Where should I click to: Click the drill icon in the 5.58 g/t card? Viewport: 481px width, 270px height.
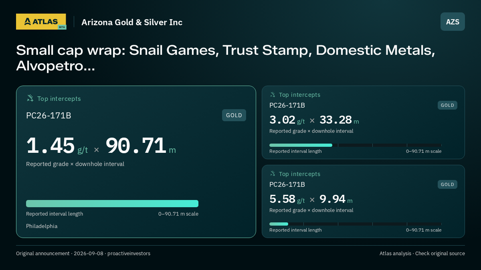pyautogui.click(x=273, y=174)
